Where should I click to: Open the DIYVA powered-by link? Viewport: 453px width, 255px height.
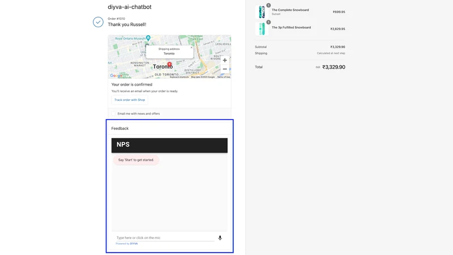[x=134, y=244]
